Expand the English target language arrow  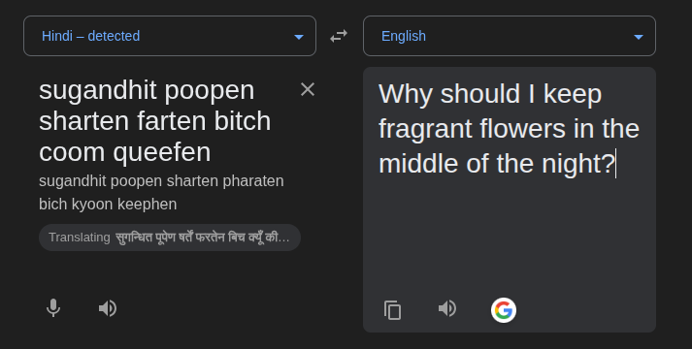(x=639, y=37)
